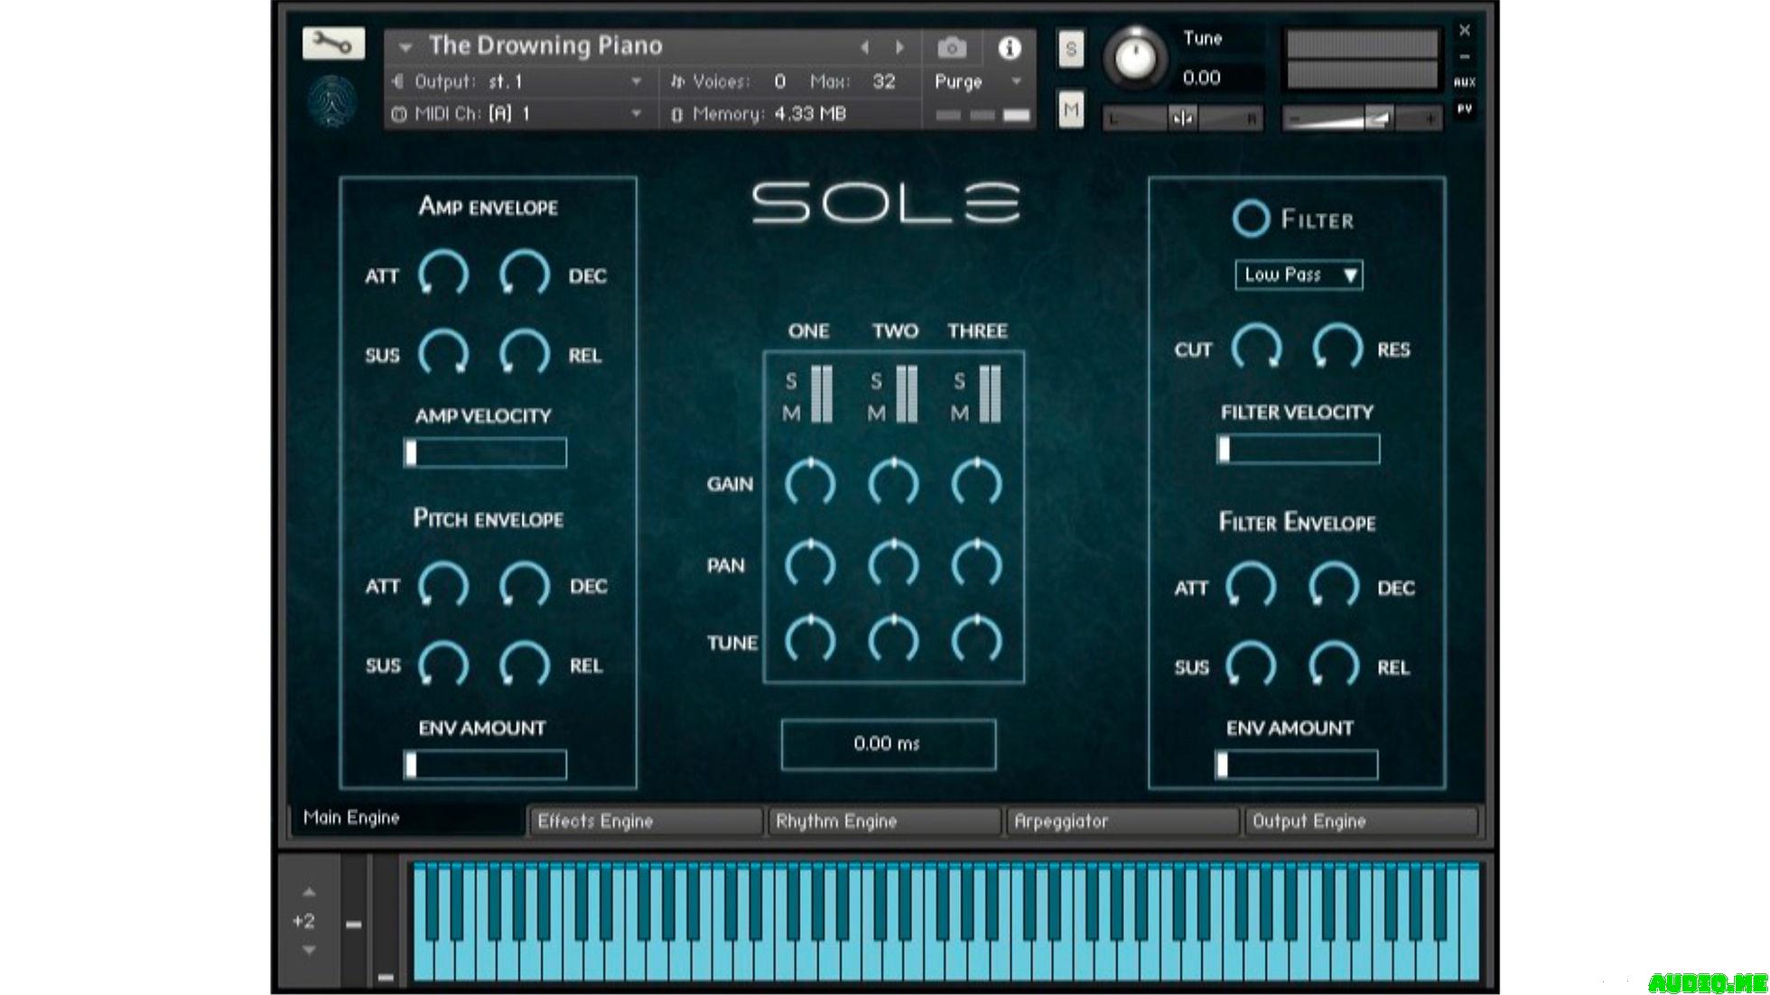Go to previous instrument preset arrow

click(x=864, y=47)
